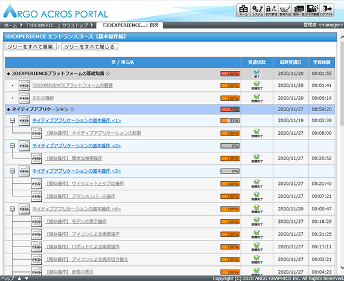Click text icon beside 簡単な検索操作

(36, 158)
